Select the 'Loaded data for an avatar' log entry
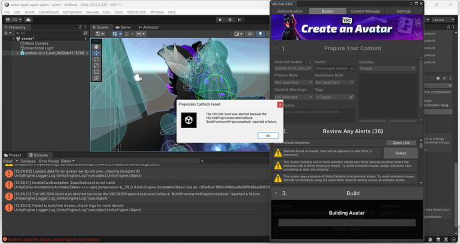This screenshot has height=244, width=460. 137,173
